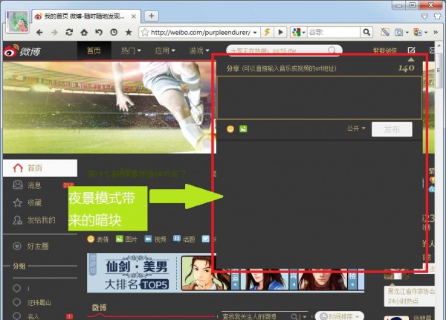Viewport: 446px width, 320px height.
Task: Open the compose post icon in header
Action: coord(411,51)
